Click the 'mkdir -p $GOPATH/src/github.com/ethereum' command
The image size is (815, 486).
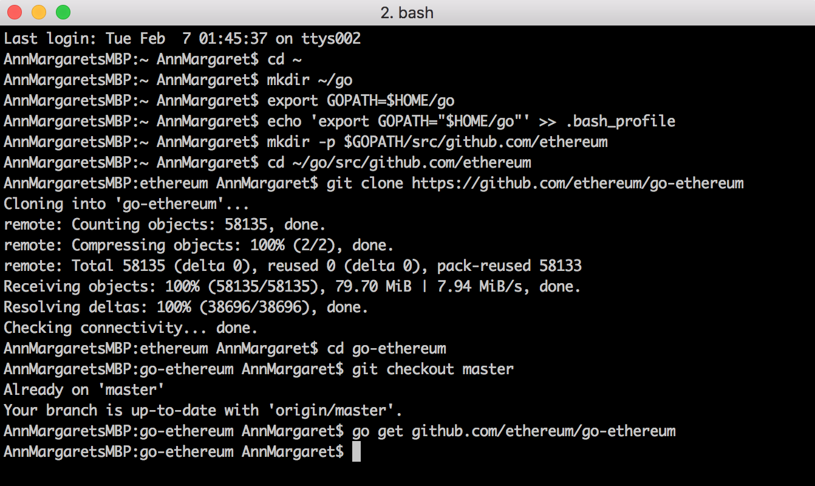(437, 142)
